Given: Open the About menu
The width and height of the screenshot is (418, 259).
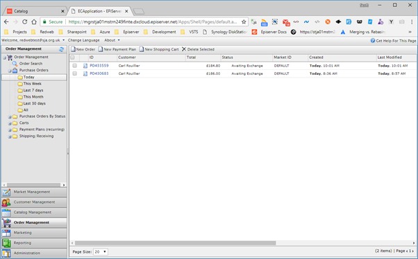Looking at the screenshot, I should point(112,40).
